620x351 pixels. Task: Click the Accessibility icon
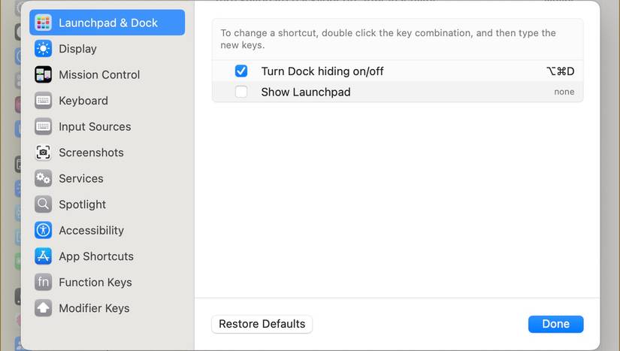(44, 230)
